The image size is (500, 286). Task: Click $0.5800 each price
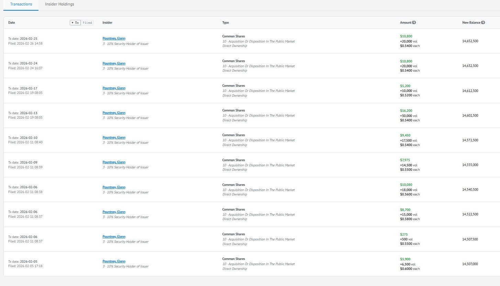[410, 219]
